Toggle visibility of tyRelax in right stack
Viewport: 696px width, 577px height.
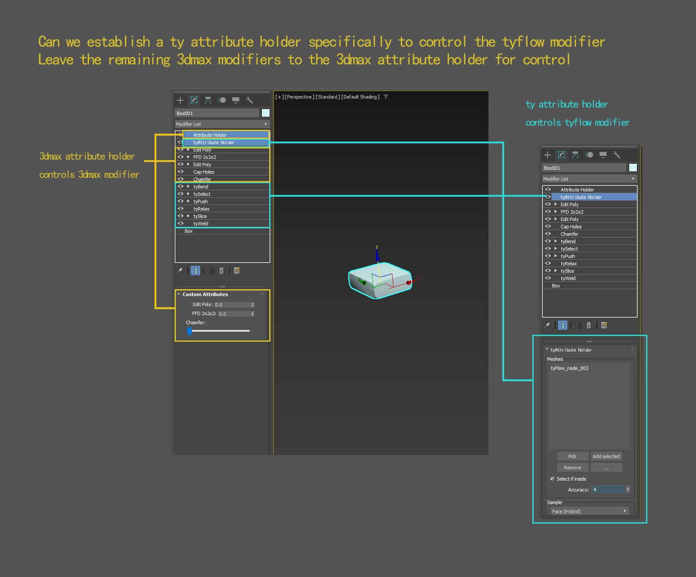point(548,264)
